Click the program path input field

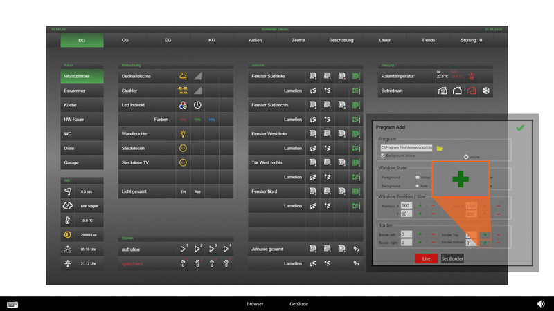(406, 148)
